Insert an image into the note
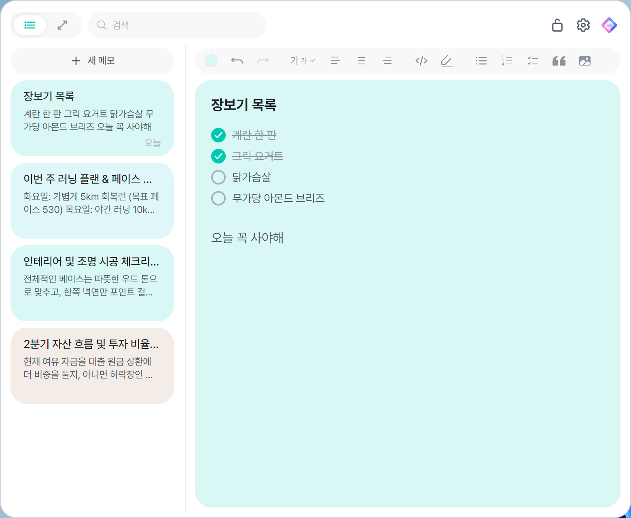Screen dimensions: 631x518 [584, 60]
